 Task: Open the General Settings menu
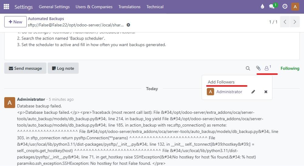tap(54, 7)
